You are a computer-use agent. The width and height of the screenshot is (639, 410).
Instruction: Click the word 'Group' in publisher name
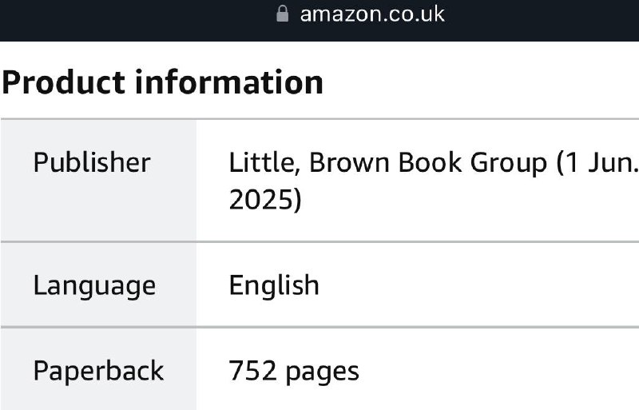click(x=508, y=163)
